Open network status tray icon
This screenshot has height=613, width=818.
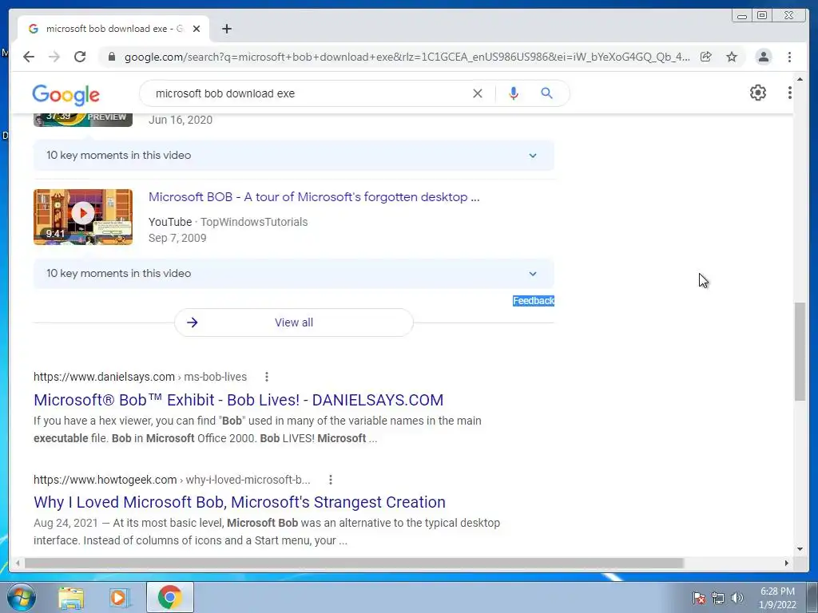click(718, 598)
